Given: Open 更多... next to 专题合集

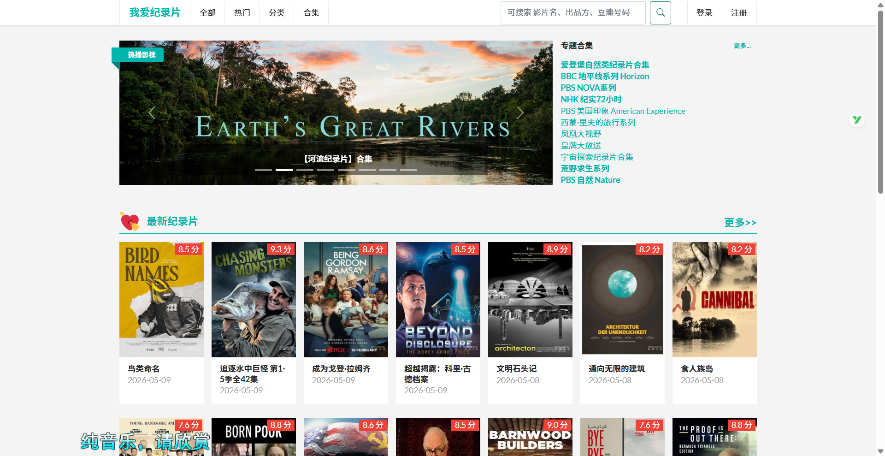Looking at the screenshot, I should pyautogui.click(x=742, y=46).
